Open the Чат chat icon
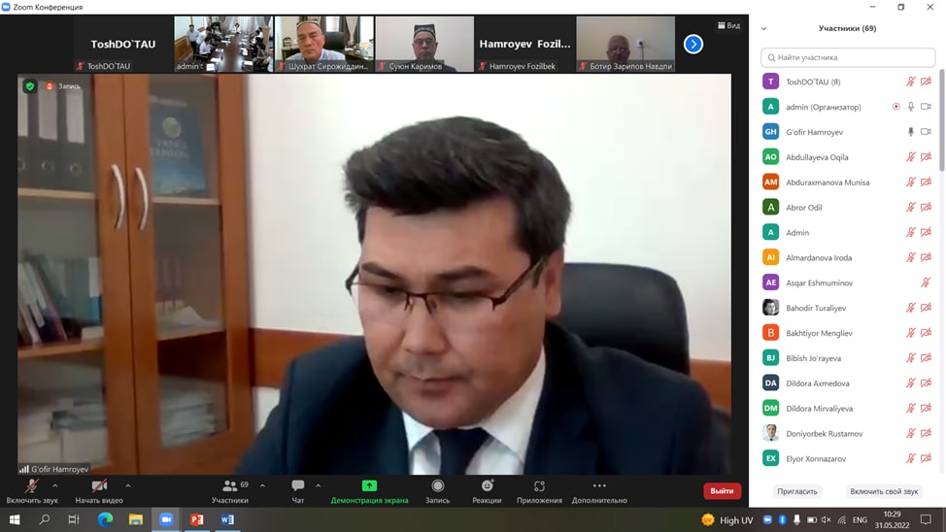 tap(297, 485)
